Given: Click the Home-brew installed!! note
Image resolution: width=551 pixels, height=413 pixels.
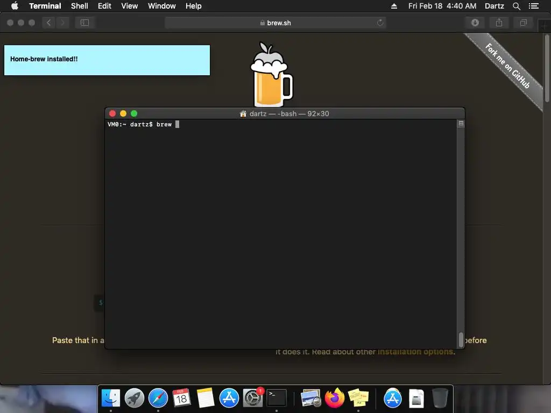Looking at the screenshot, I should [107, 60].
